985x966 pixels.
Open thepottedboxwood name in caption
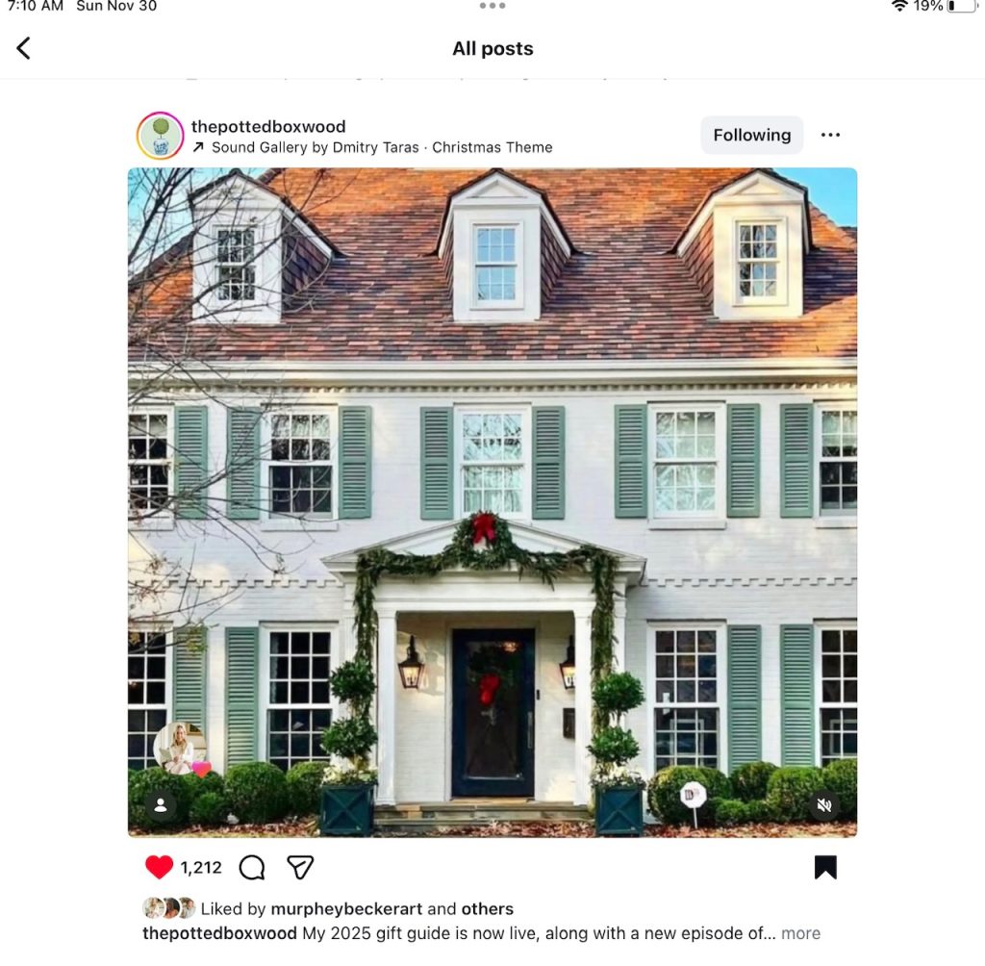(220, 933)
